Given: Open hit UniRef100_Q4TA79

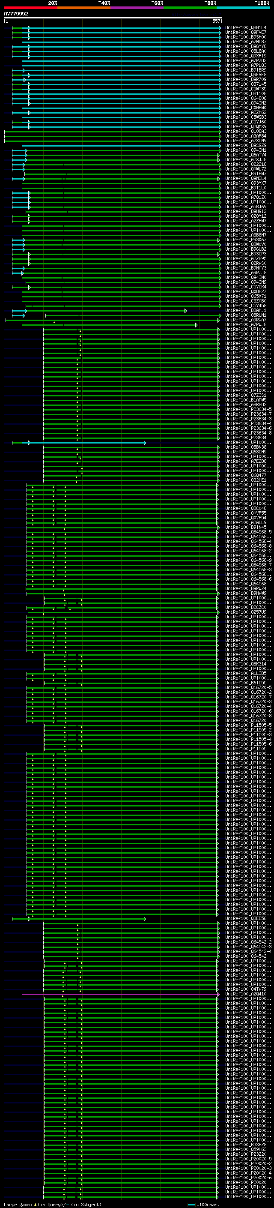Looking at the screenshot, I should [x=246, y=989].
